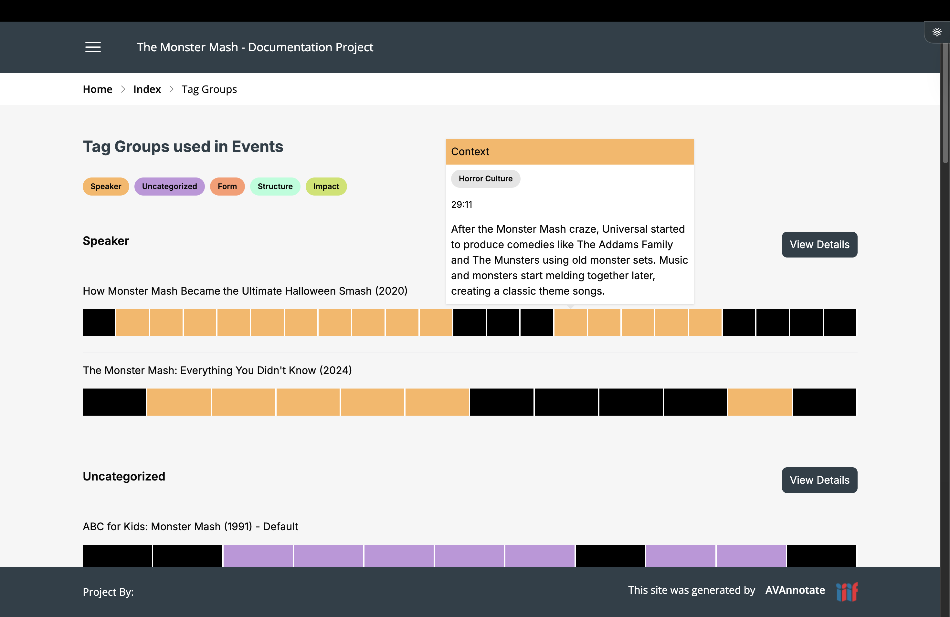The width and height of the screenshot is (950, 617).
Task: Select the Uncategorized tag group pill
Action: pos(169,187)
